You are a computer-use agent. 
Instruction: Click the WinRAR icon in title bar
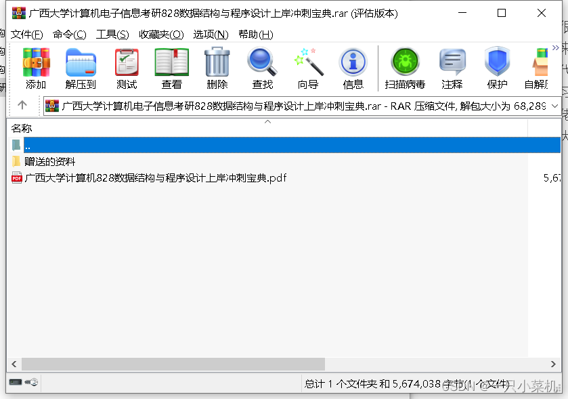point(19,13)
